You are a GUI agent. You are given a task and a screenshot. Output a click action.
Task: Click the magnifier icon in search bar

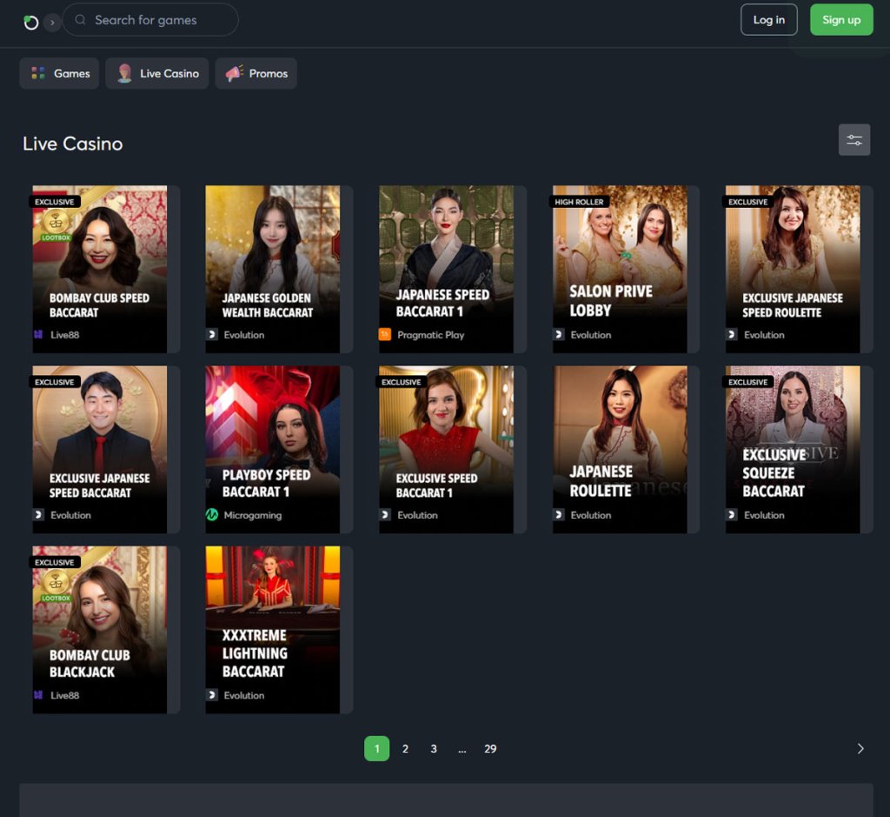pyautogui.click(x=81, y=20)
